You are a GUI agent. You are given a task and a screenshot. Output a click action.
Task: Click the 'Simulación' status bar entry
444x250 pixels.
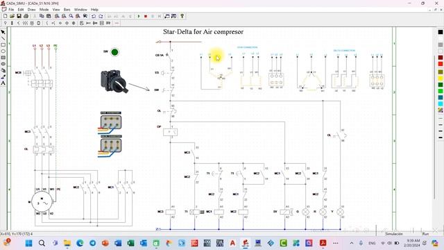[393, 234]
